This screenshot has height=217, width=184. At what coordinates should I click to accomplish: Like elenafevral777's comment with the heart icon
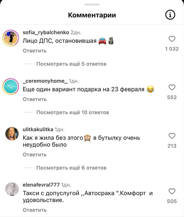click(172, 191)
